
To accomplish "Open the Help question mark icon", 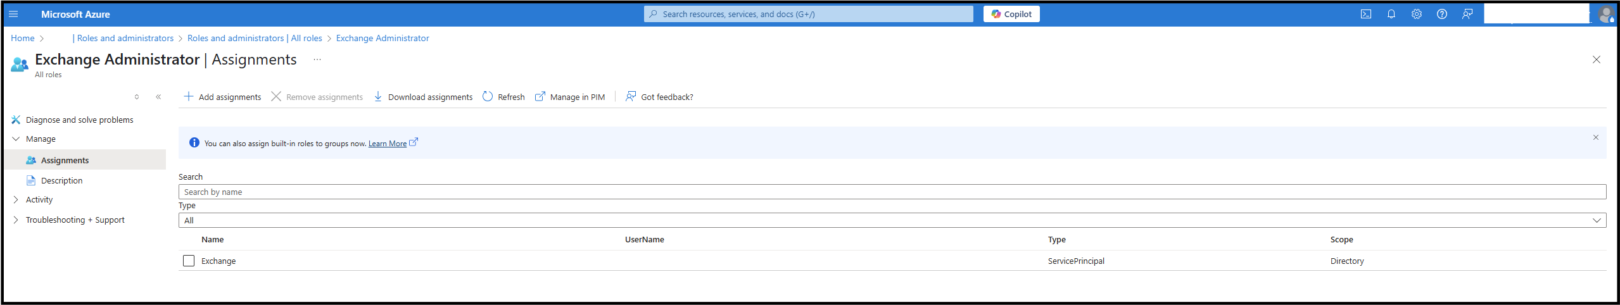I will point(1442,14).
